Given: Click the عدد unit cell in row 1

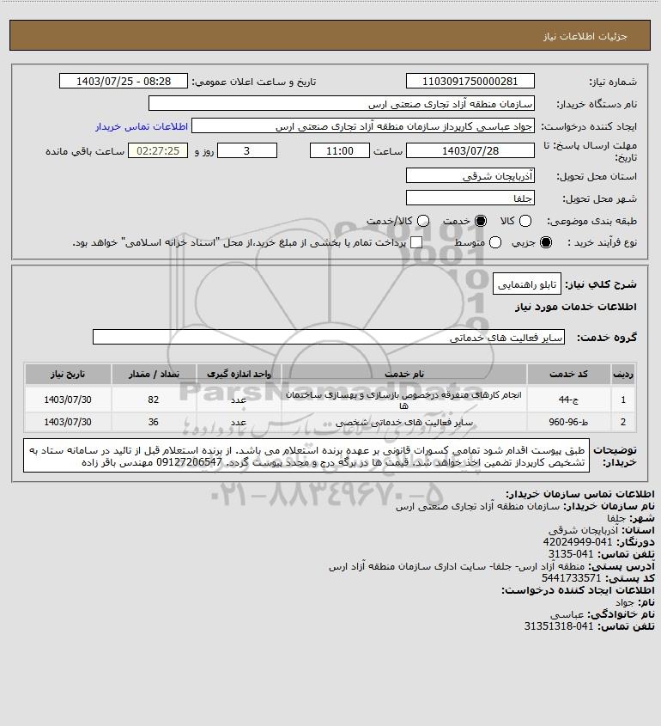Looking at the screenshot, I should pyautogui.click(x=239, y=400).
